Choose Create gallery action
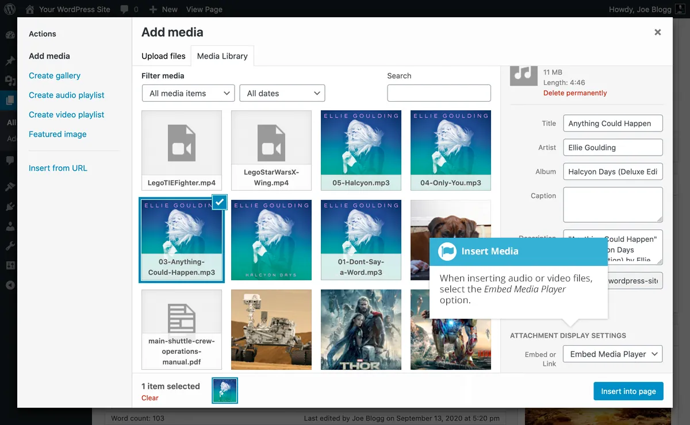The height and width of the screenshot is (425, 690). point(55,75)
